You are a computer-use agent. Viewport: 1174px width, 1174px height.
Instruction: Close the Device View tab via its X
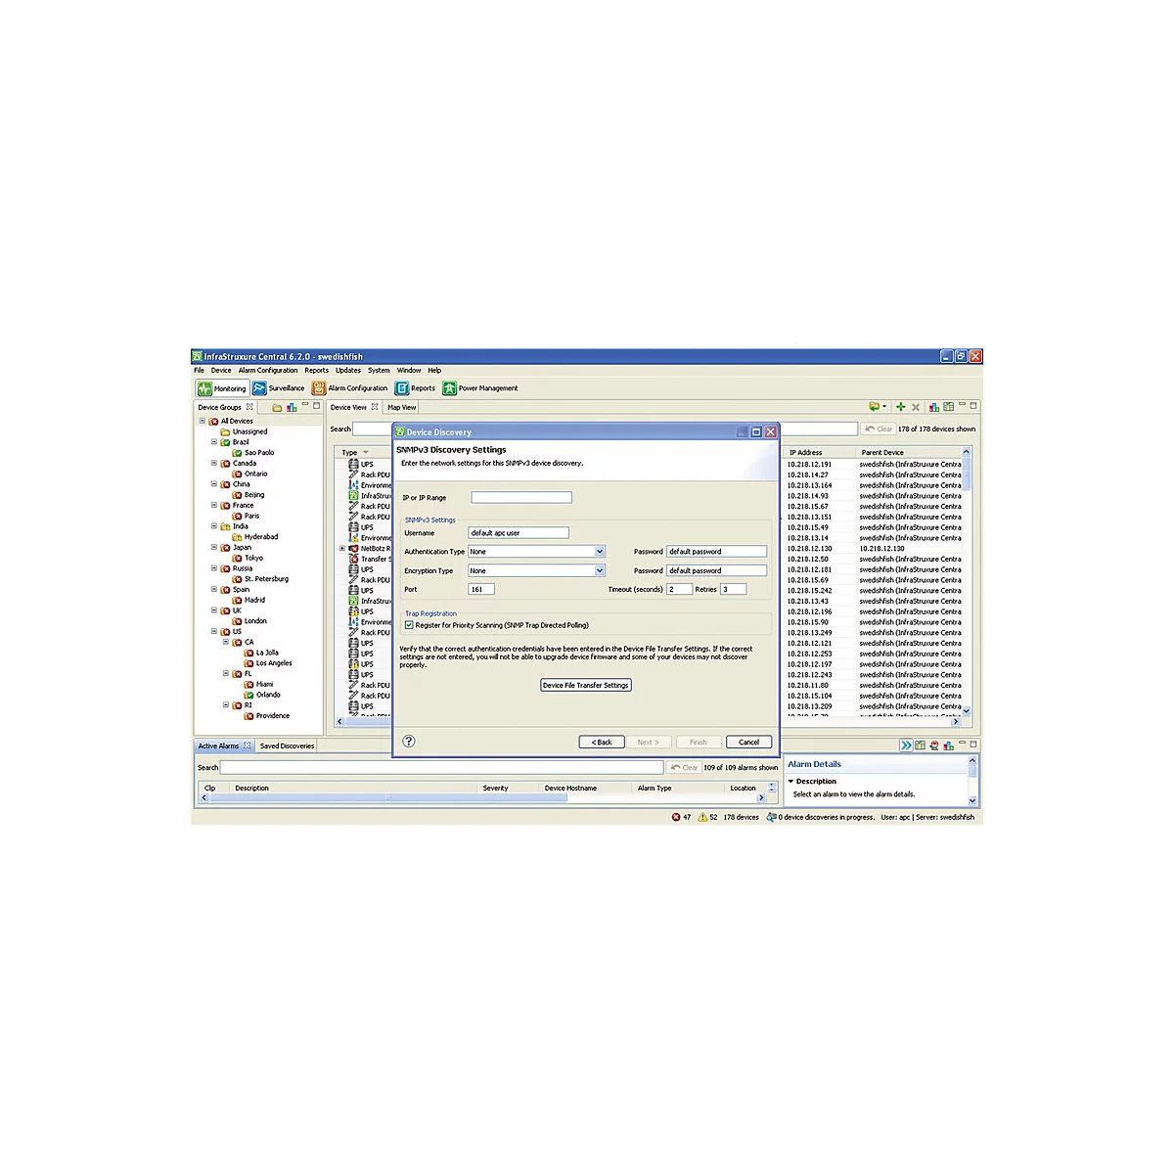tap(375, 407)
